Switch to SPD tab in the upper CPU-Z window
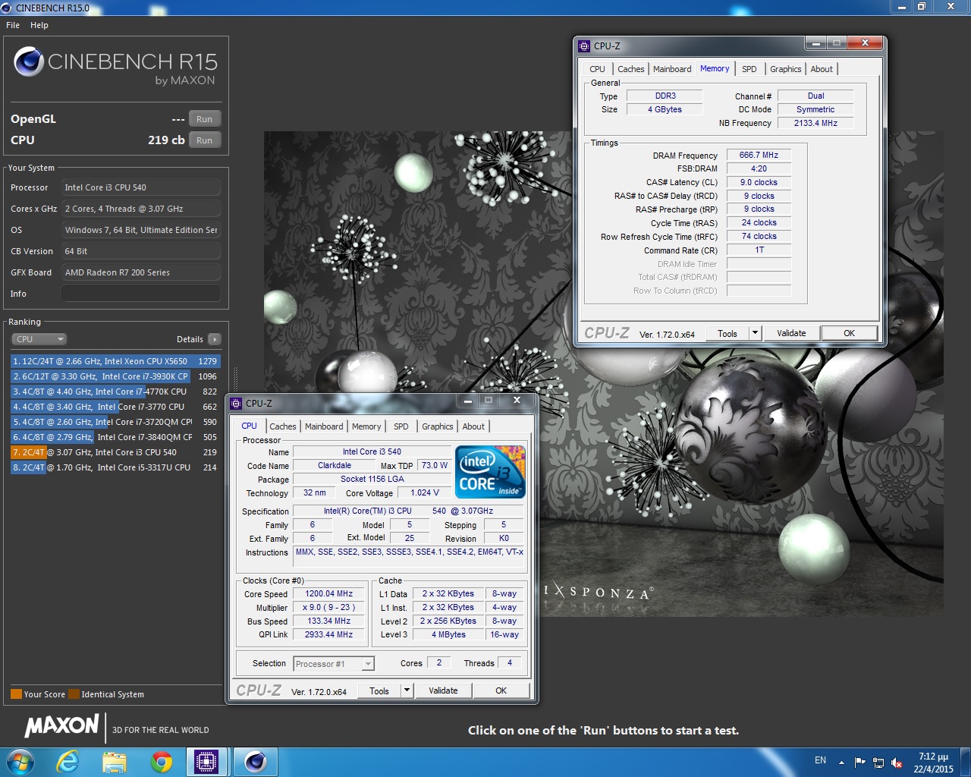Viewport: 971px width, 777px height. [749, 69]
